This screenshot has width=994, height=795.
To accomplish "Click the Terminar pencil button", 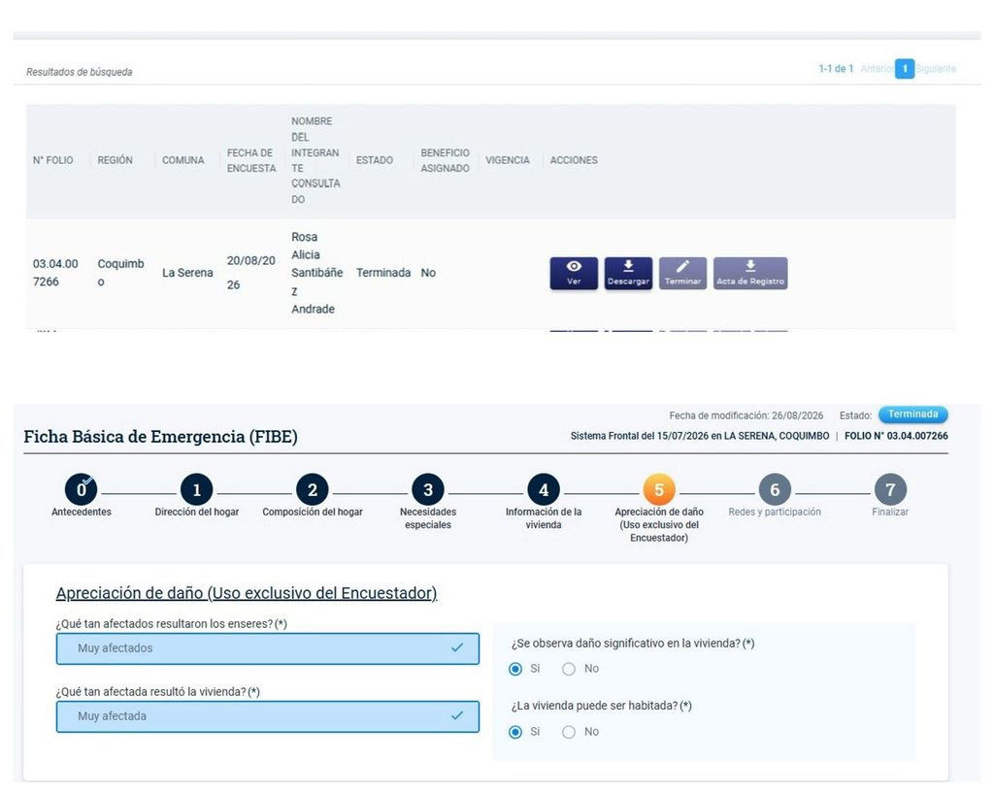I will click(682, 273).
